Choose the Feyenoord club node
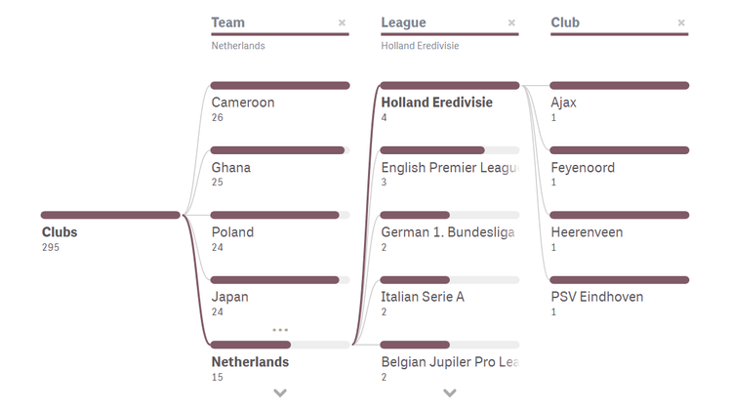Image resolution: width=732 pixels, height=411 pixels. [583, 167]
